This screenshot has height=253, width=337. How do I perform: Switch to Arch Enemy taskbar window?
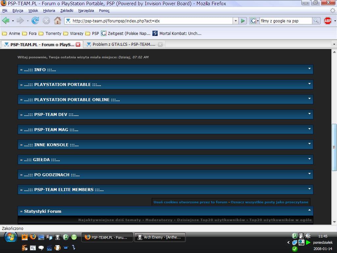coord(160,237)
